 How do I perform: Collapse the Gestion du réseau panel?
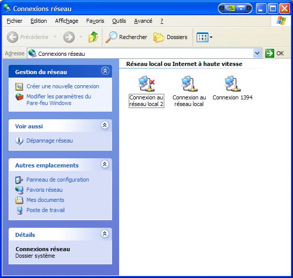105,71
